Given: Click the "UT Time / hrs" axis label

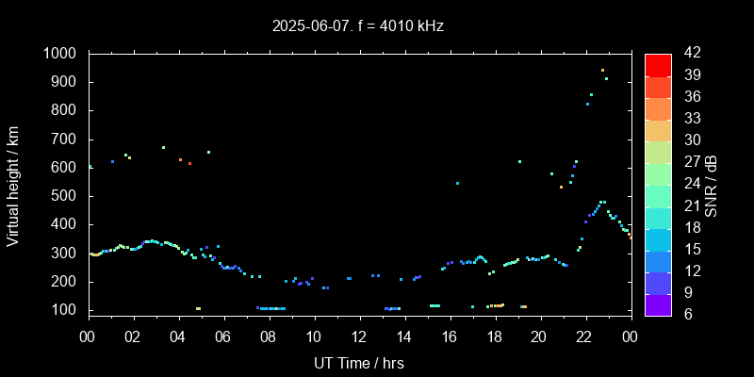Looking at the screenshot, I should click(358, 362).
